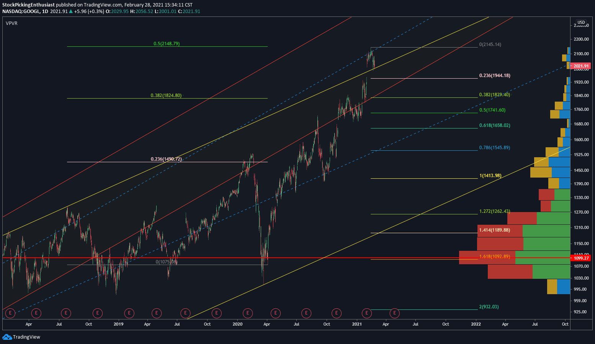The height and width of the screenshot is (344, 595).
Task: Select Fibonacci label 0.5(1741.60)
Action: pos(492,110)
